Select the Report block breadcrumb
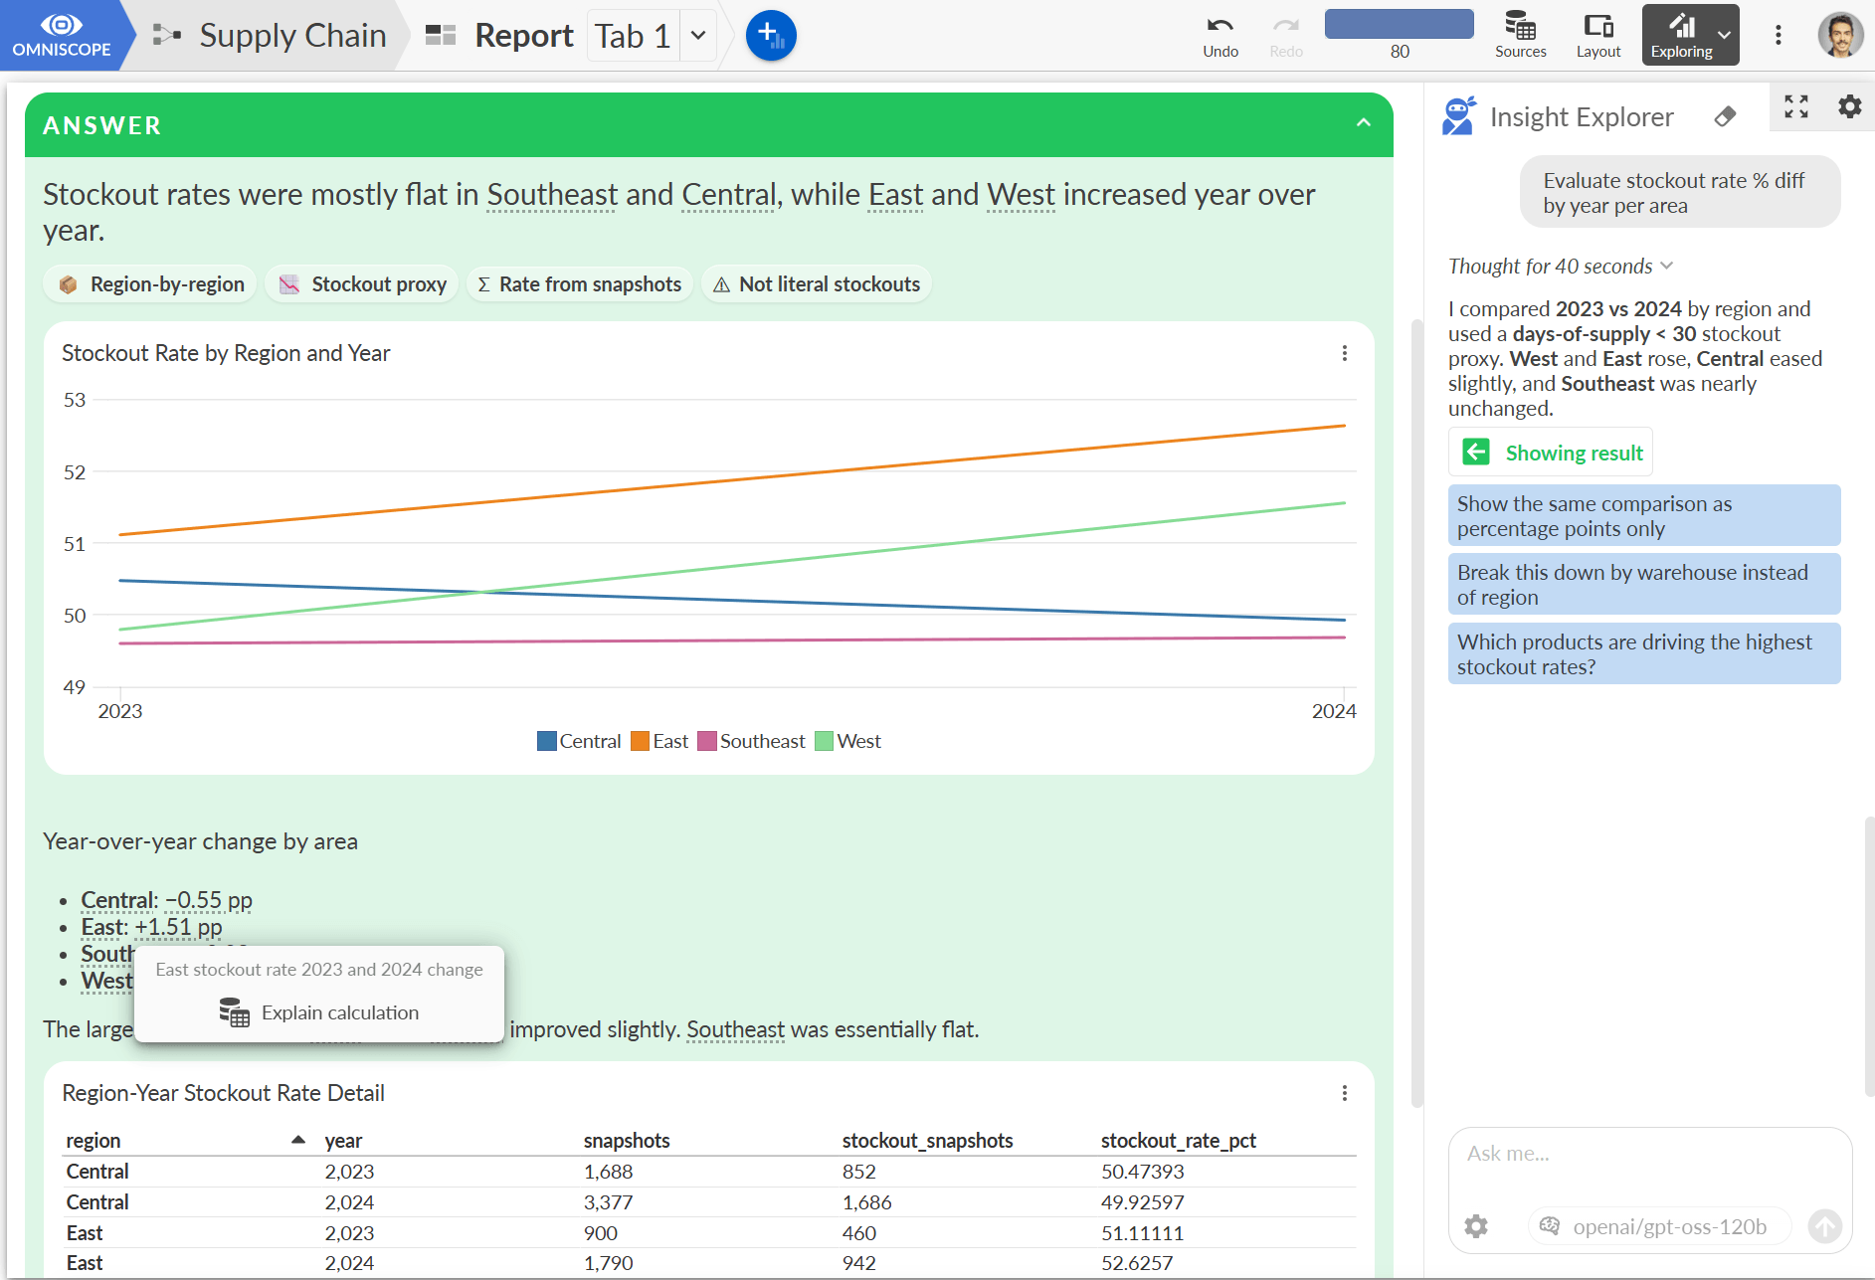Viewport: 1875px width, 1280px height. tap(499, 35)
